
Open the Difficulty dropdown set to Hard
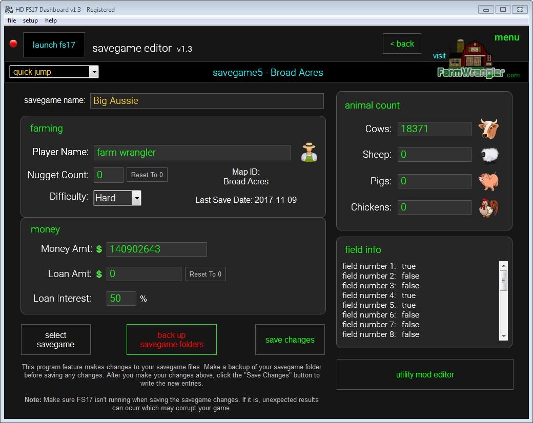tap(136, 198)
